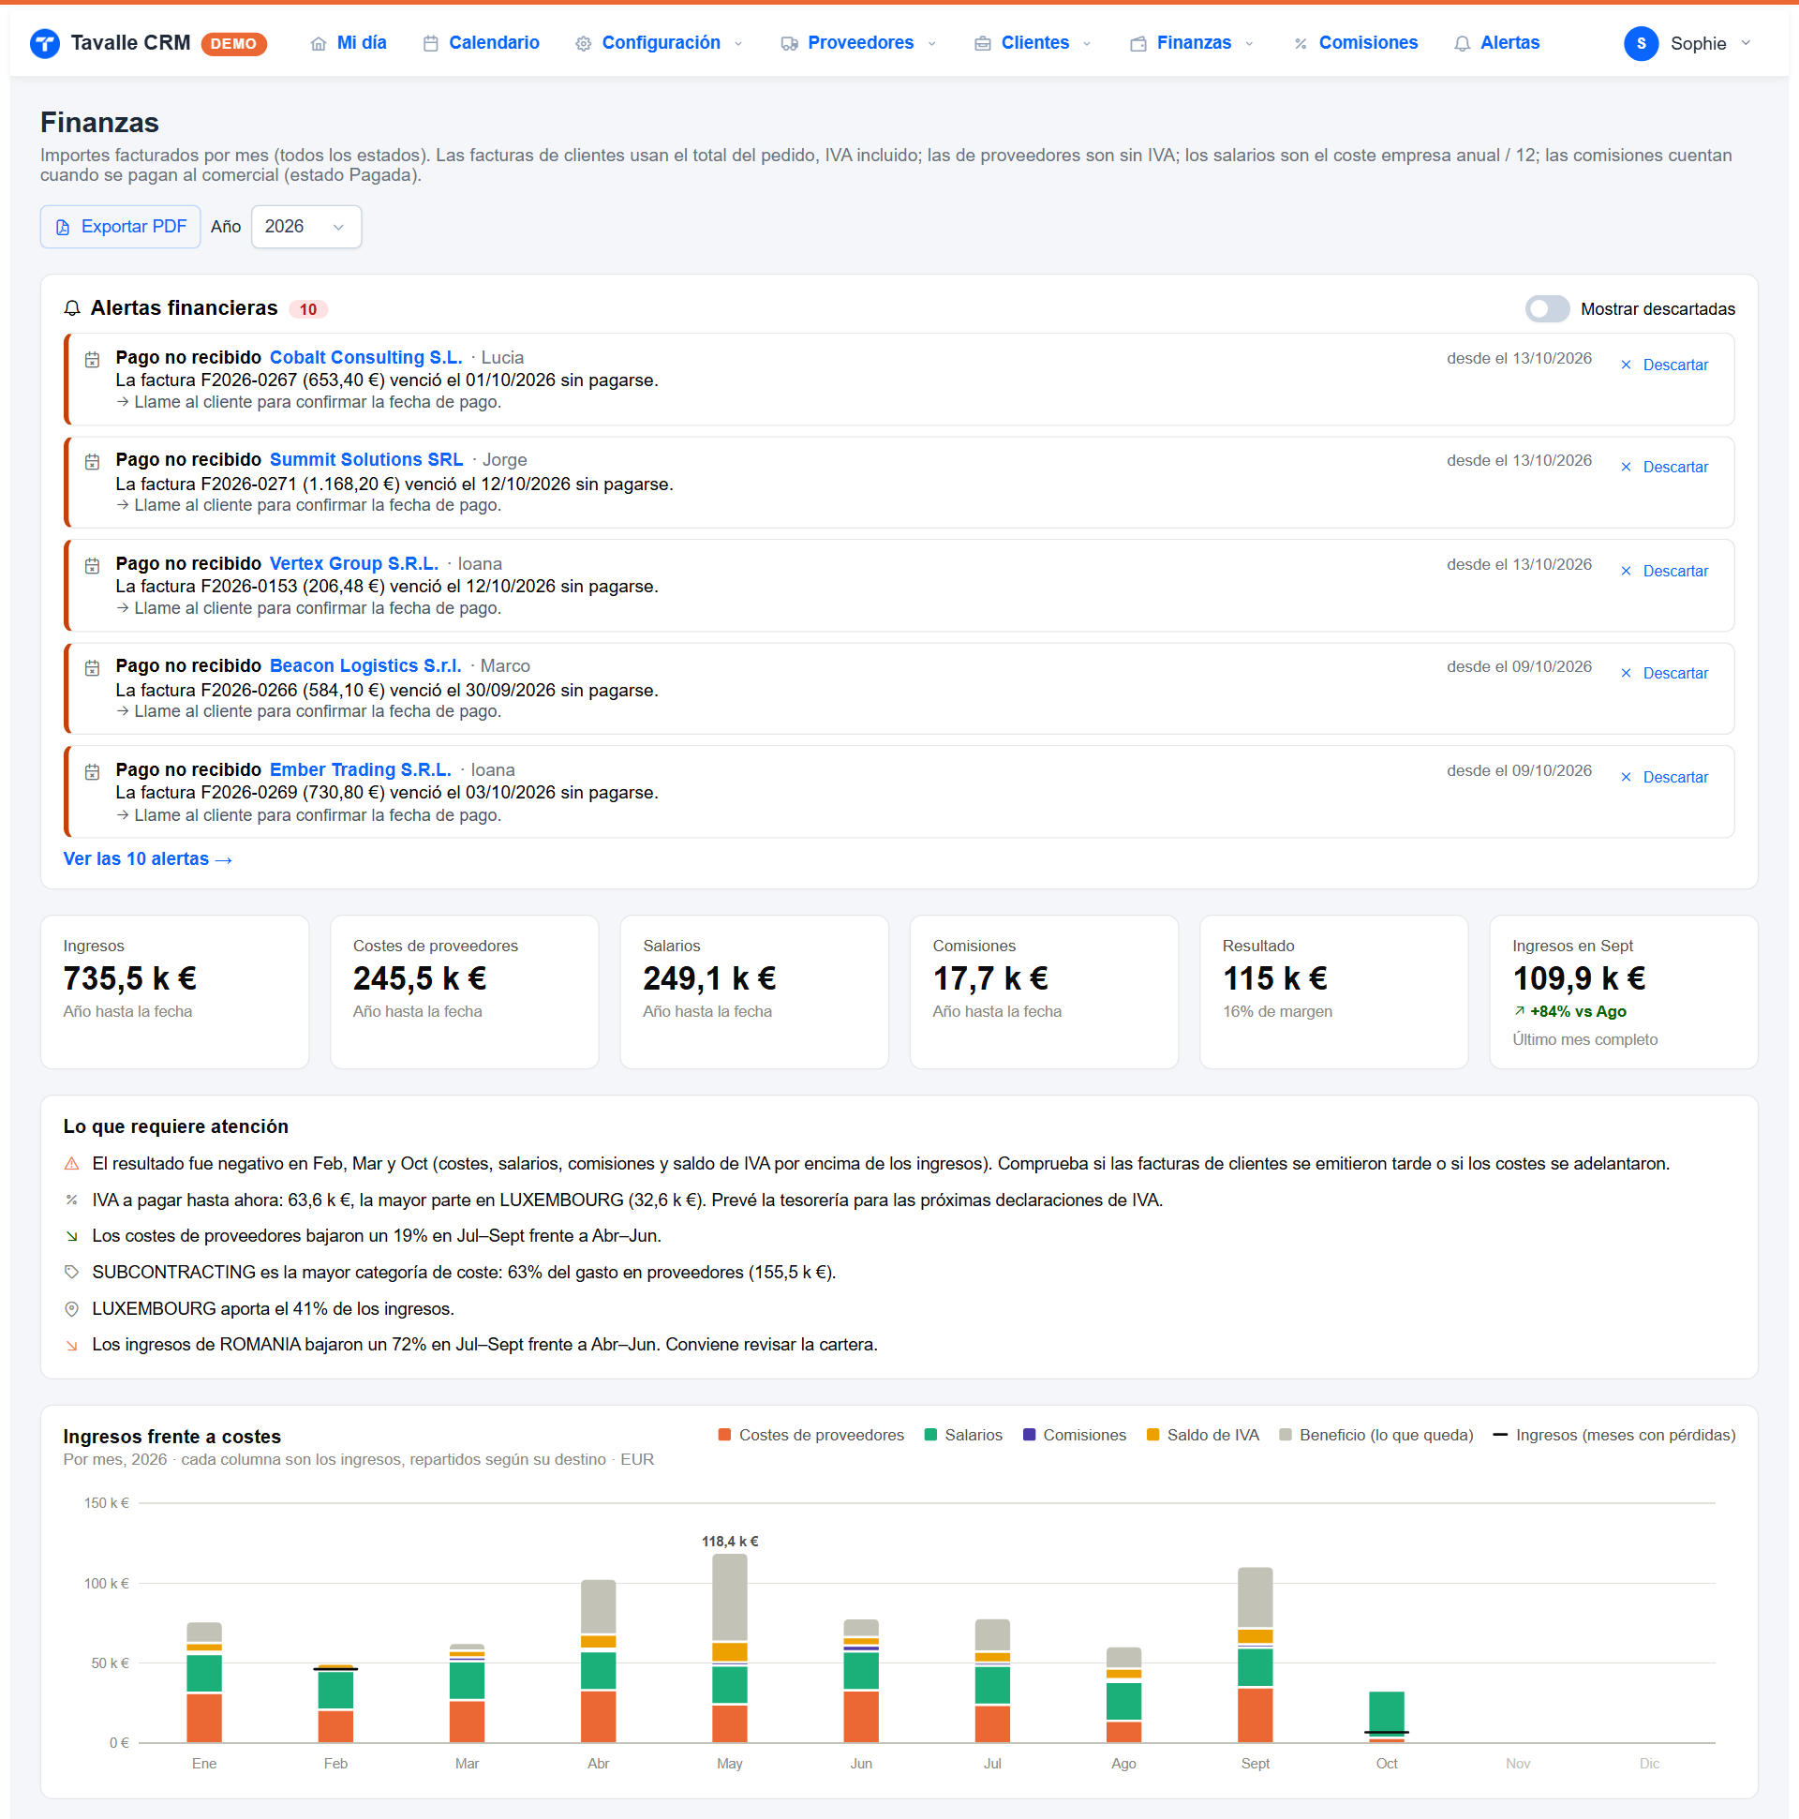Image resolution: width=1799 pixels, height=1819 pixels.
Task: Expand the Finanzas menu chevron
Action: [1248, 43]
